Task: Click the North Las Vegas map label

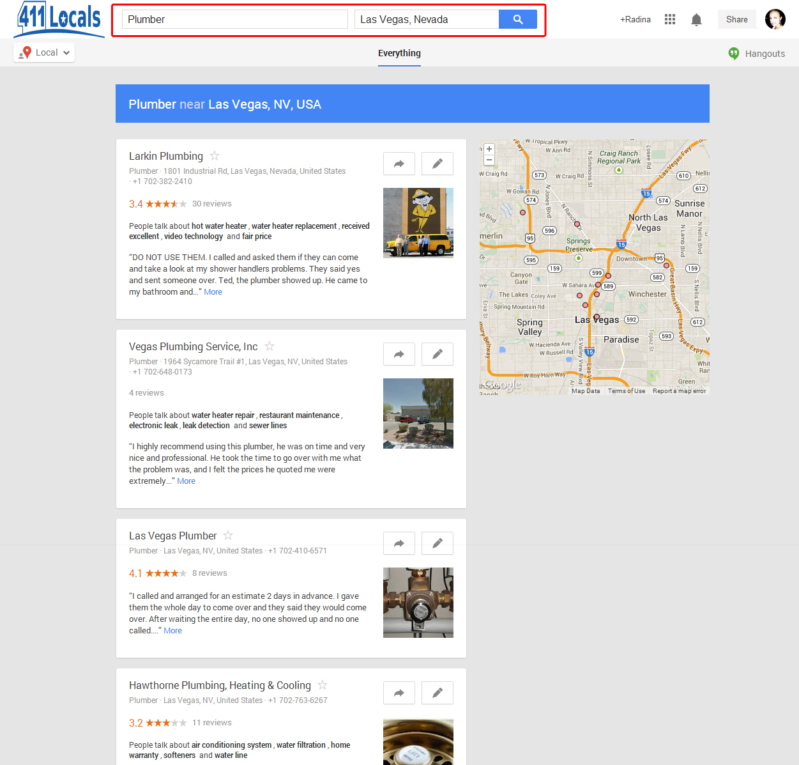Action: (x=648, y=222)
